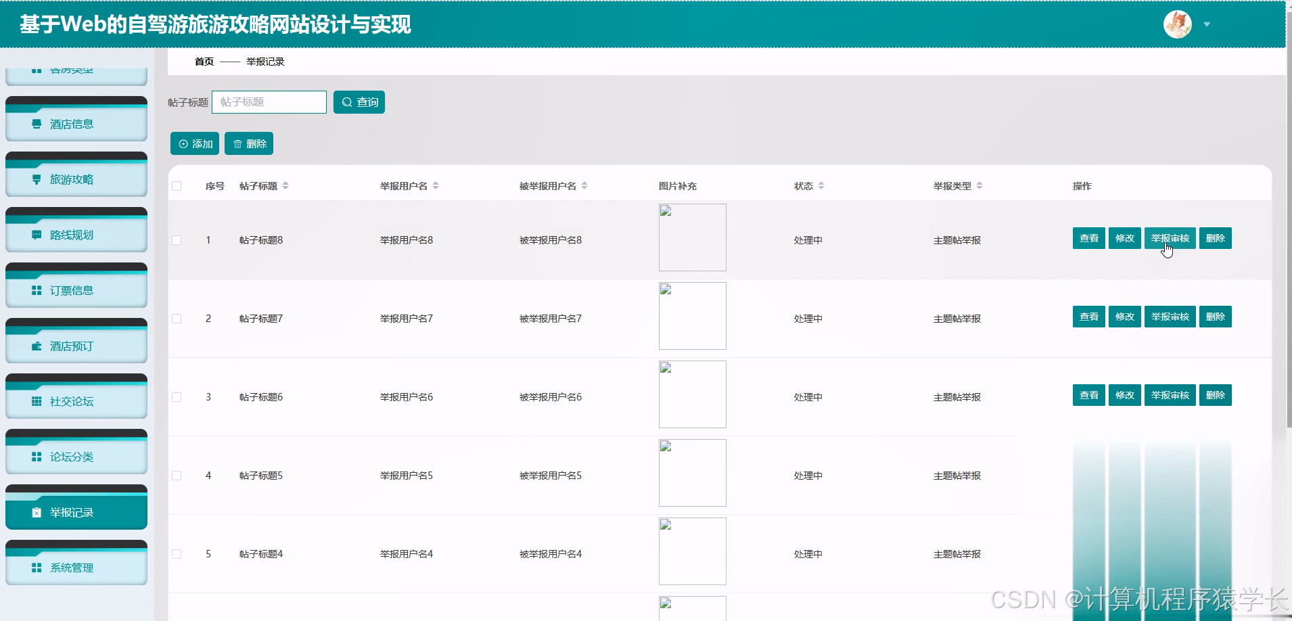Open the 举报记录 sidebar menu item
Screen dimensions: 1292x621
coord(76,512)
